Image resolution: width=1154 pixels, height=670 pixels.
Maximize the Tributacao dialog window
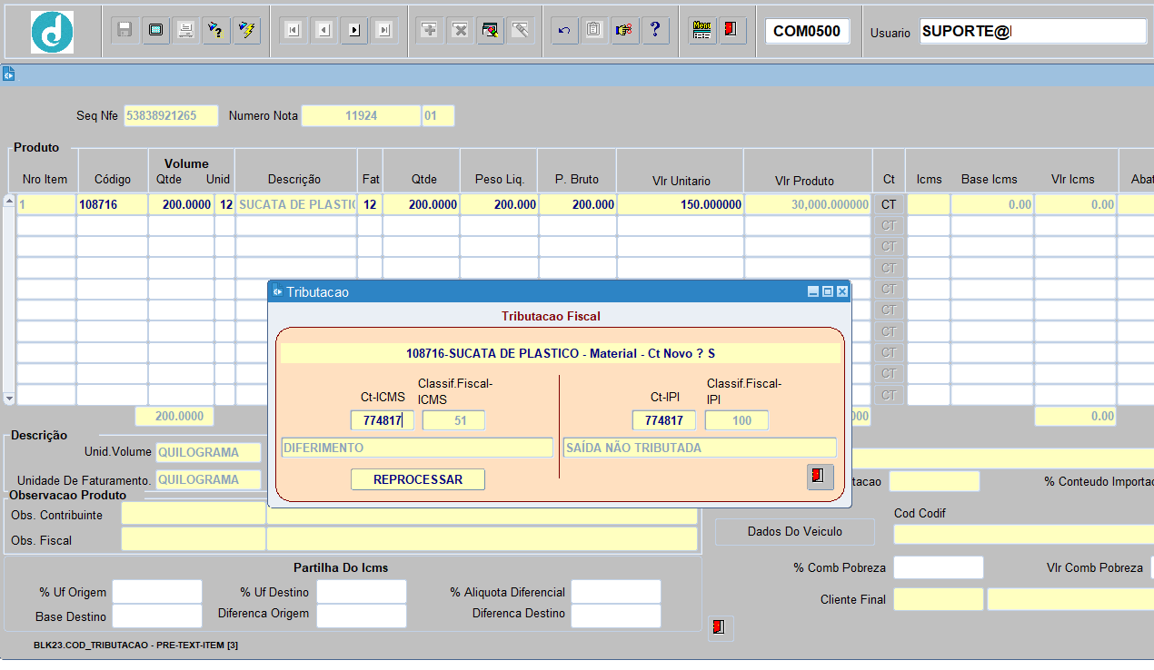[828, 291]
